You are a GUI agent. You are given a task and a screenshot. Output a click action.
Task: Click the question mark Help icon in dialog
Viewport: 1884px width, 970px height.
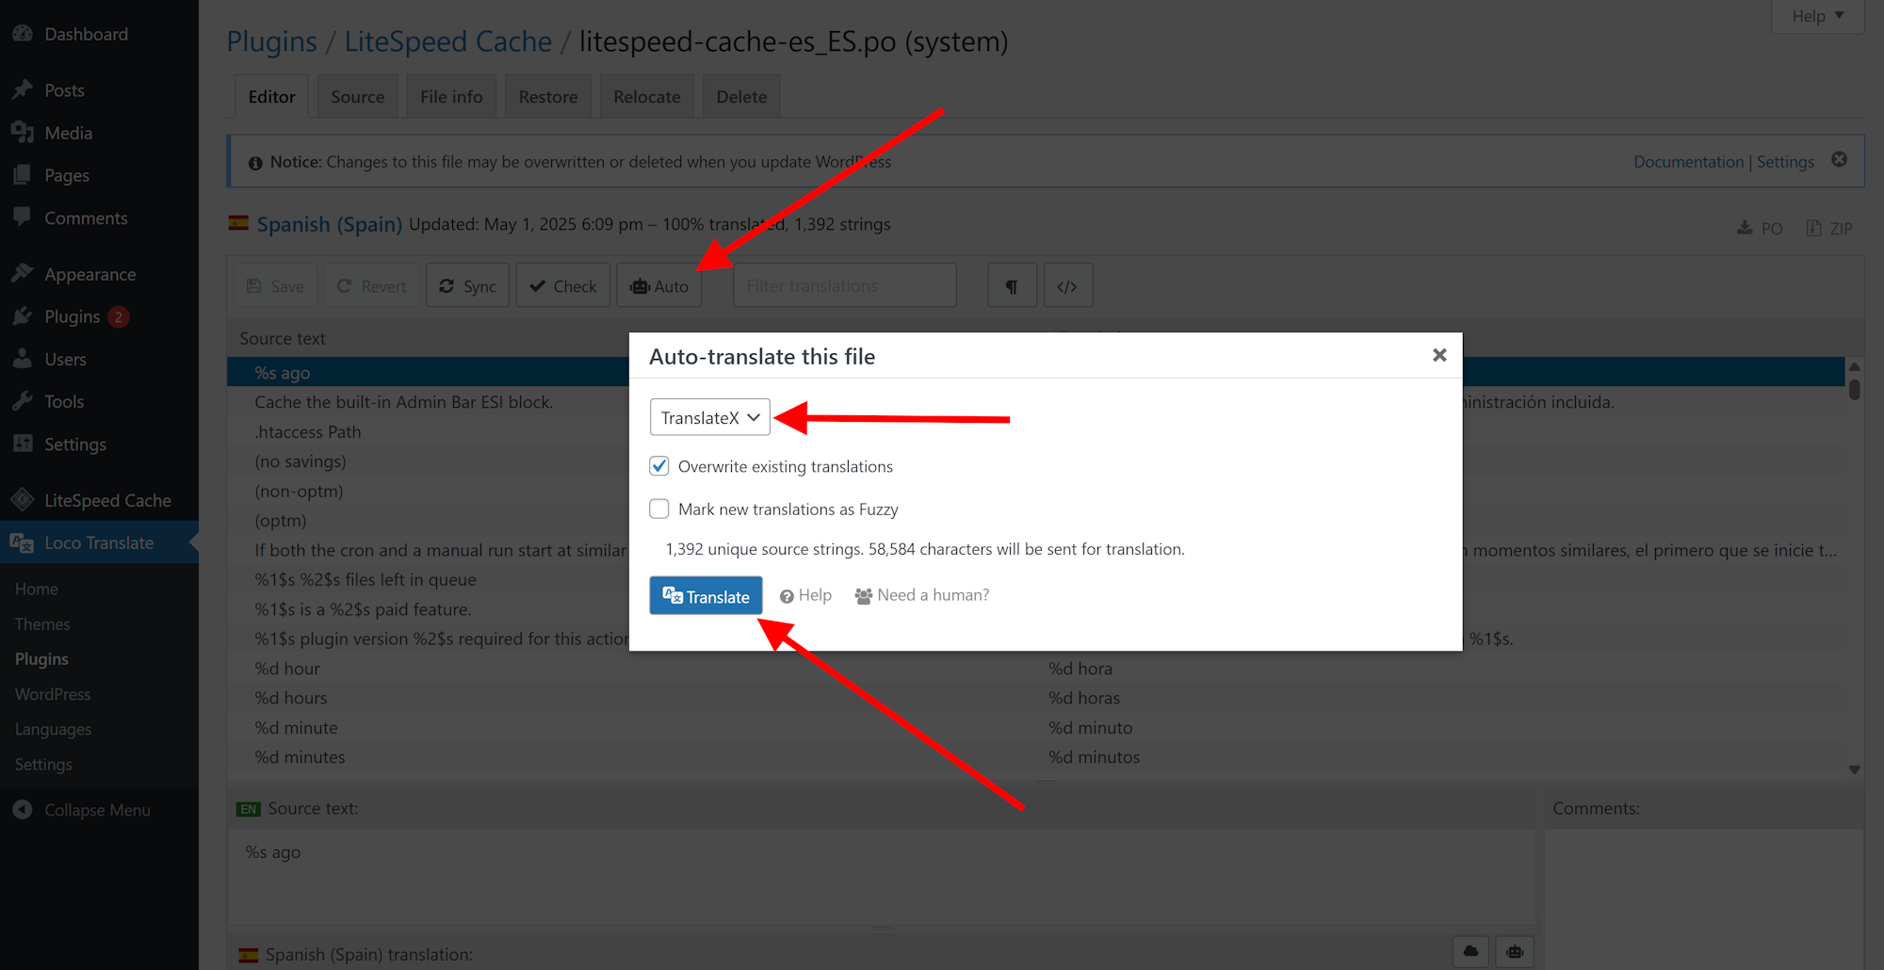[787, 596]
